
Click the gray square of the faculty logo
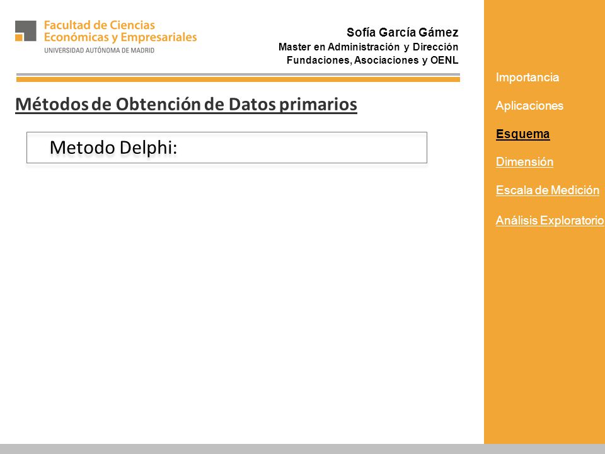click(x=26, y=30)
